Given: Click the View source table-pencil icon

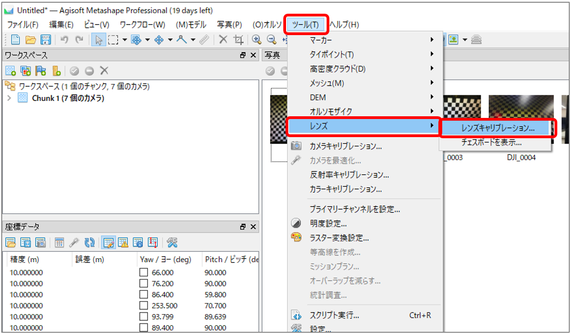Looking at the screenshot, I should pos(108,242).
